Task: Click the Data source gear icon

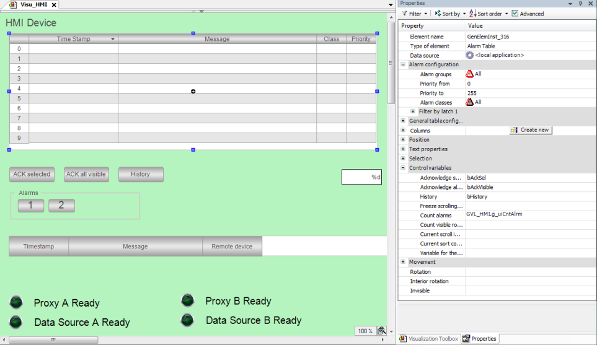Action: 470,55
